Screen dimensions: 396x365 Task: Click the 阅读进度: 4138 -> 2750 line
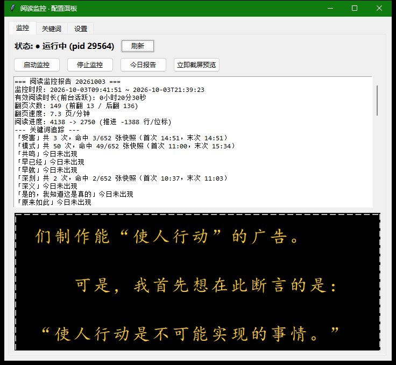click(x=93, y=122)
